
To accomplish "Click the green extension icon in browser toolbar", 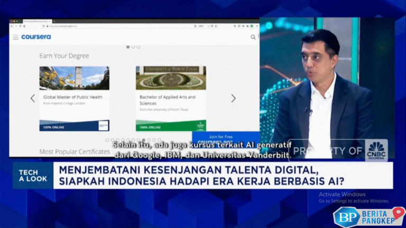I will tap(252, 26).
